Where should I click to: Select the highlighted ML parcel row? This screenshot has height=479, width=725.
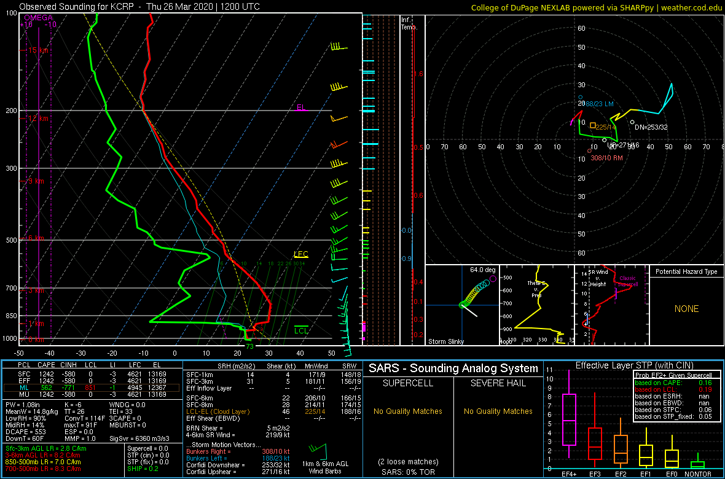point(93,388)
